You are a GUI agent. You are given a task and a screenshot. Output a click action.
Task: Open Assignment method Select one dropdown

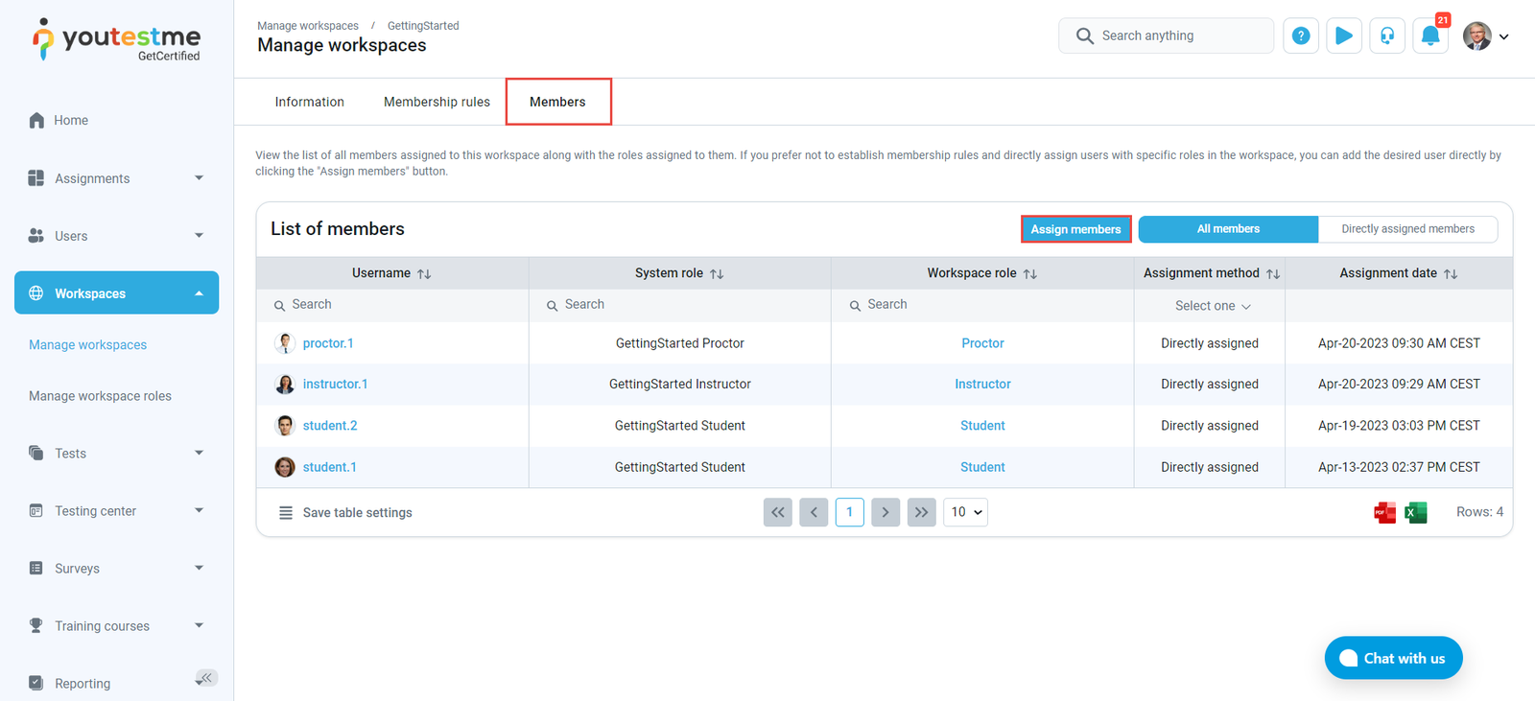click(x=1211, y=306)
